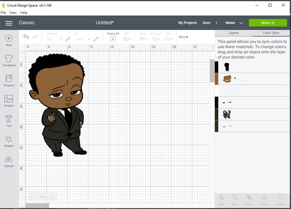Click the Slice tool
The height and width of the screenshot is (209, 291).
(x=221, y=200)
